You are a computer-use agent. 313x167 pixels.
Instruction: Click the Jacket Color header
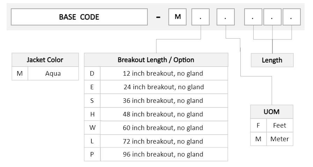tap(45, 60)
